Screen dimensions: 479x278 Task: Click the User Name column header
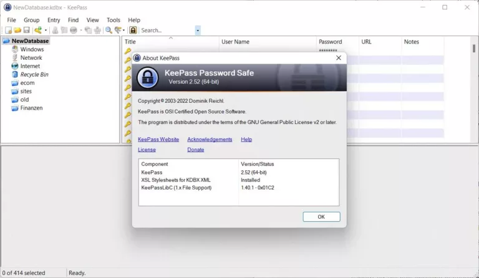(268, 42)
